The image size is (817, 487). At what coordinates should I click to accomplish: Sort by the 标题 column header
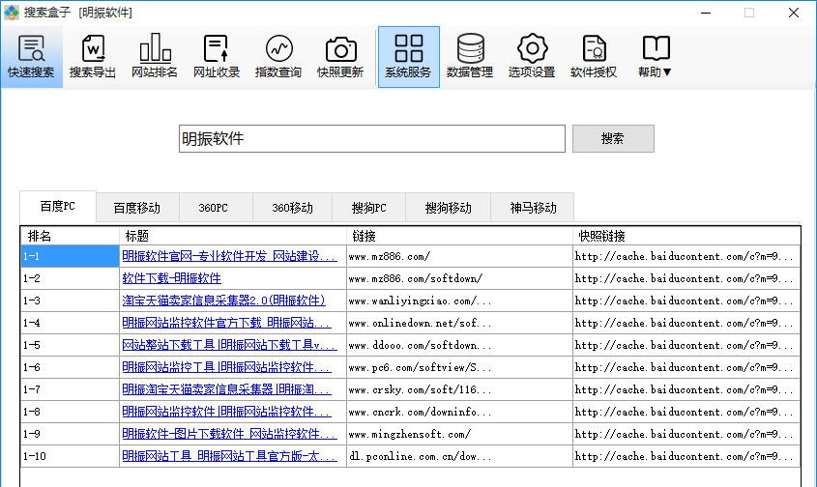(x=233, y=236)
